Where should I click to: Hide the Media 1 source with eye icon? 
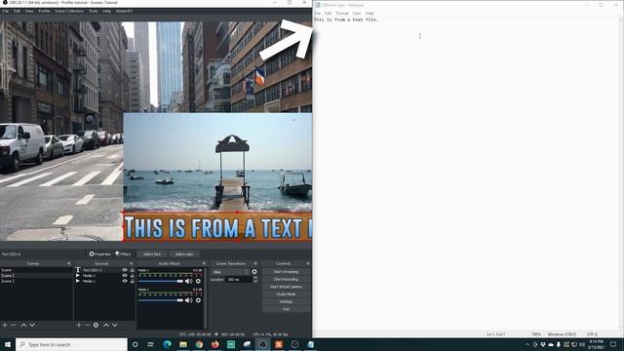(125, 281)
